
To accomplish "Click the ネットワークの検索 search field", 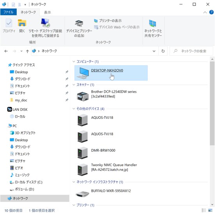I will 191,51.
